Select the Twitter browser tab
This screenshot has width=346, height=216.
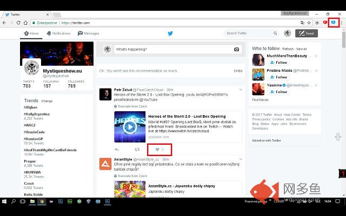[x=26, y=15]
